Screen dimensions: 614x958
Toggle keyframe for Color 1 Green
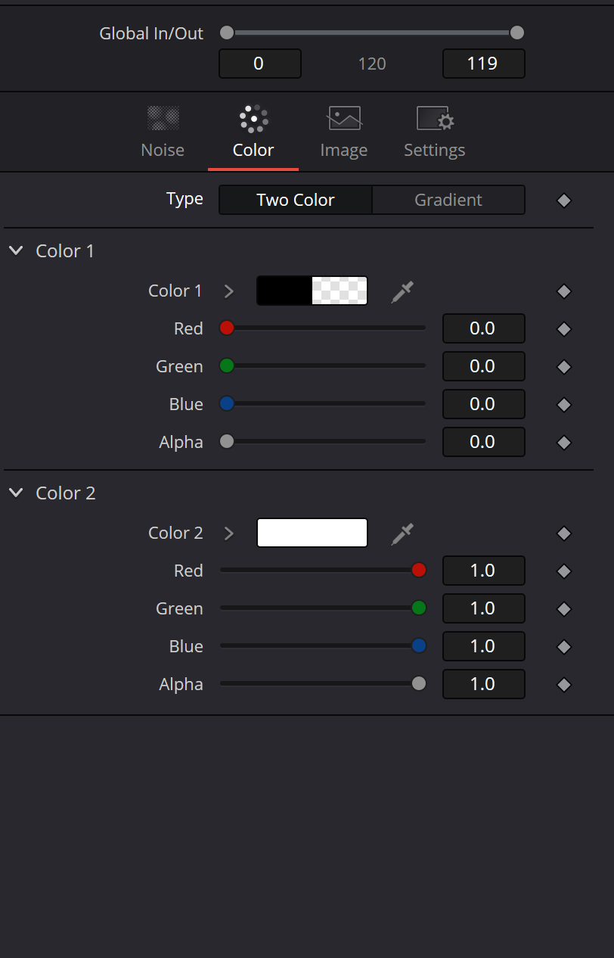click(x=563, y=367)
